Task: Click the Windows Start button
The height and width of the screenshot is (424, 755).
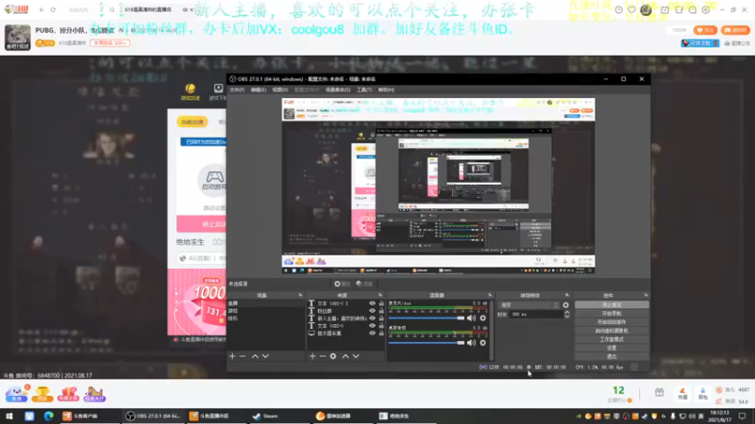Action: point(9,416)
